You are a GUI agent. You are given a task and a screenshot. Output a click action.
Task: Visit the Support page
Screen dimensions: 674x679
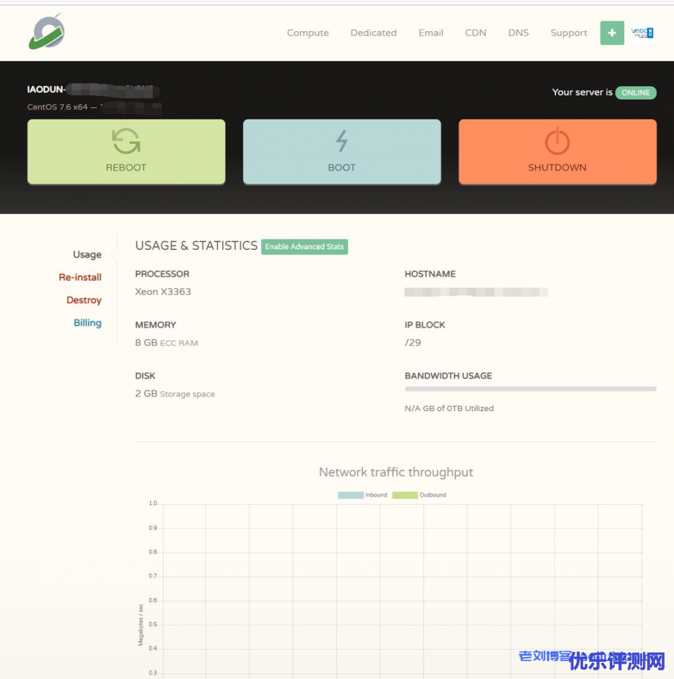coord(569,32)
